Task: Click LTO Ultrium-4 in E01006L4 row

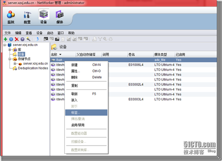Action: coord(164,65)
